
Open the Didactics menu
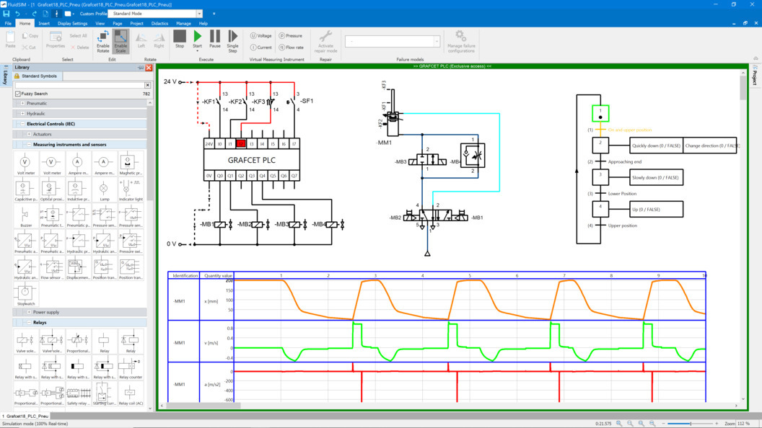(x=159, y=23)
